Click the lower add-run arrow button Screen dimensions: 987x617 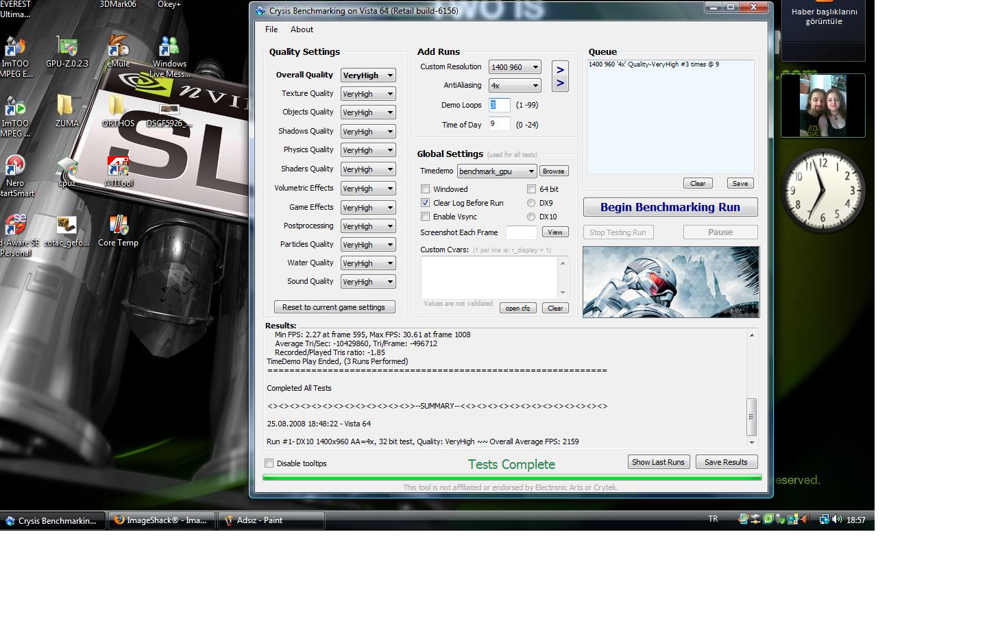tap(560, 84)
